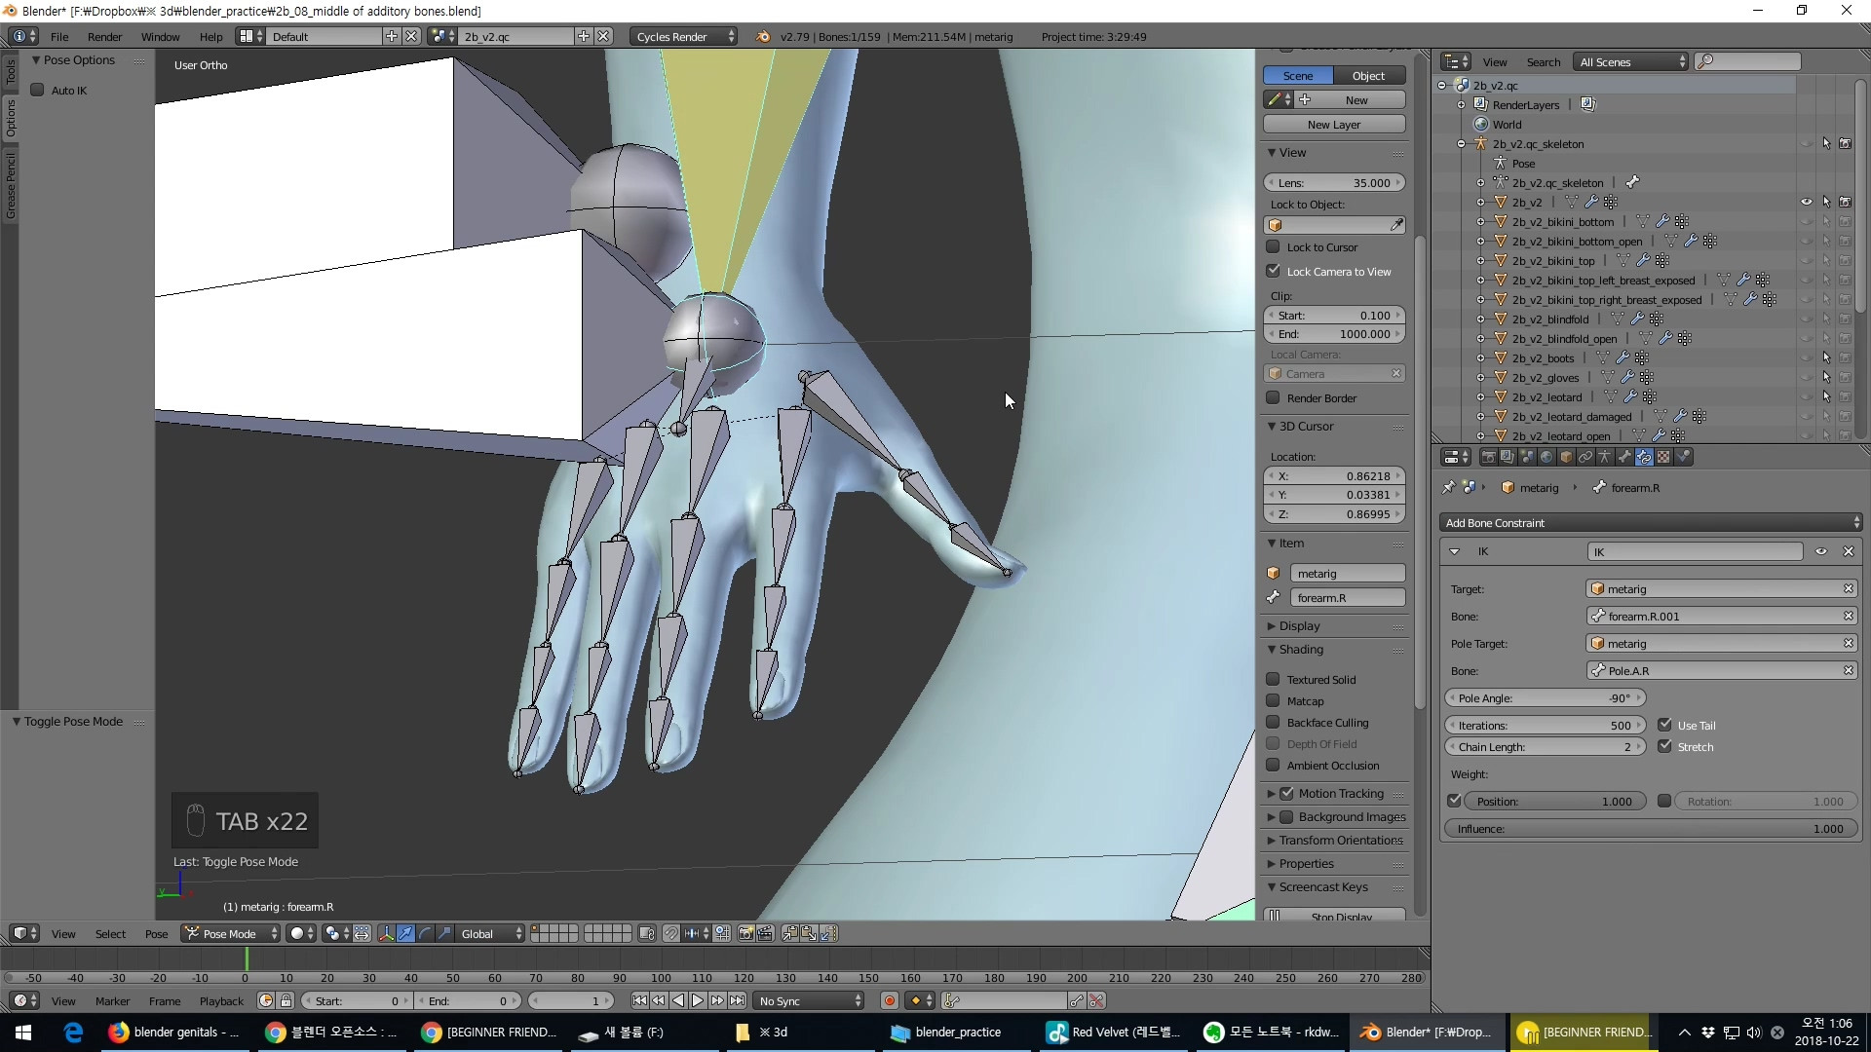Enable the Backface Culling checkbox
Image resolution: width=1871 pixels, height=1052 pixels.
click(x=1273, y=722)
